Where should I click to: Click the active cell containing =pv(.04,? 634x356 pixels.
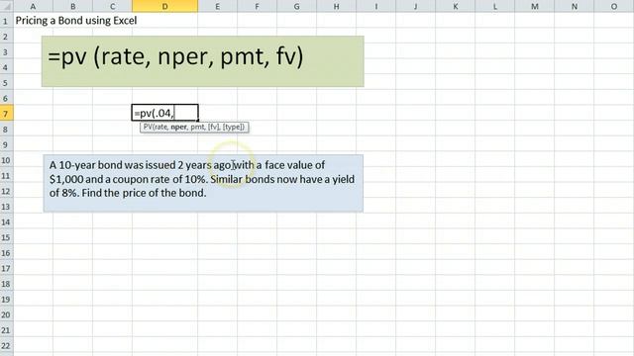pyautogui.click(x=165, y=113)
